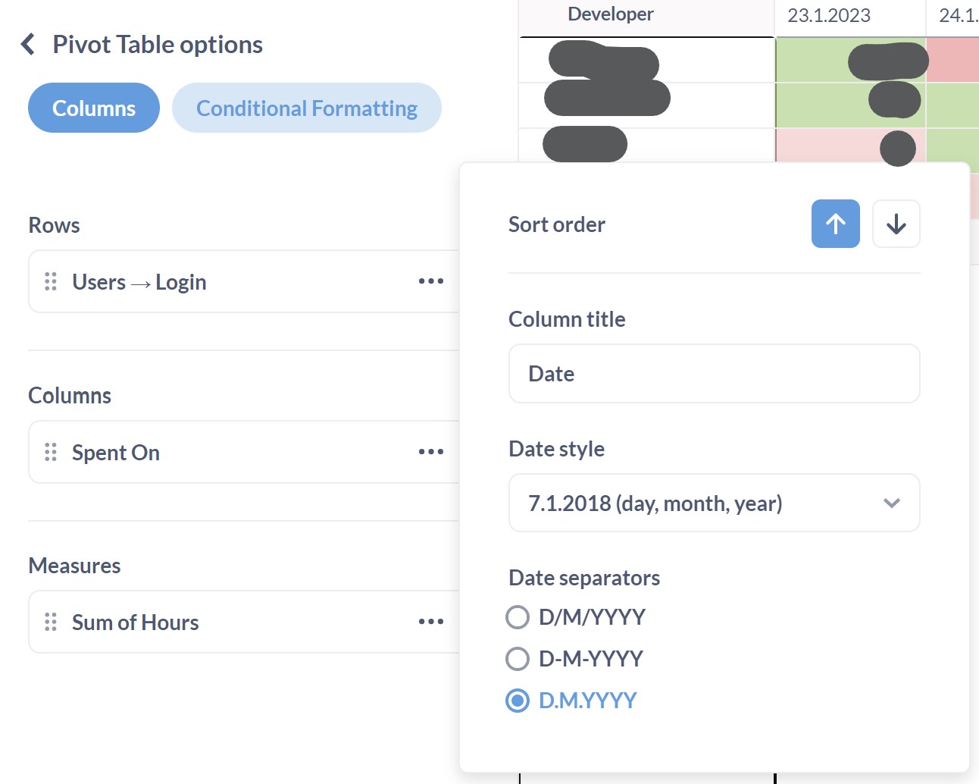Select the D/M/YYYY date separator

pos(518,617)
